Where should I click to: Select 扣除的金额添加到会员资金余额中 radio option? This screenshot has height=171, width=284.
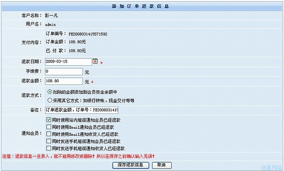pos(50,92)
